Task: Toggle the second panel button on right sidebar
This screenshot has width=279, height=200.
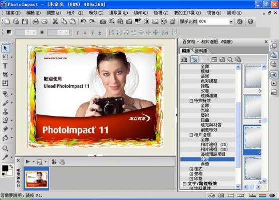Action: [273, 55]
